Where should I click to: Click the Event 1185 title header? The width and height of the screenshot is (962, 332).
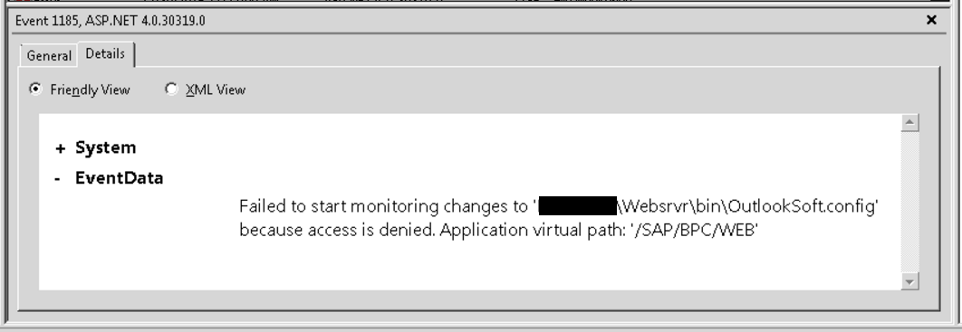pos(110,21)
